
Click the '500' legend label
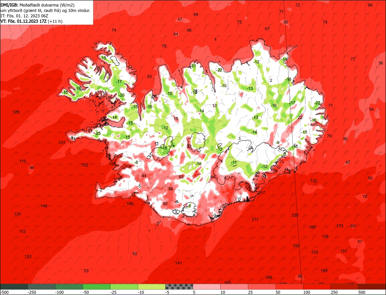(362, 292)
